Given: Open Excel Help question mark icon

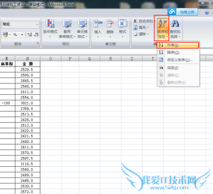Looking at the screenshot, I should tap(207, 12).
